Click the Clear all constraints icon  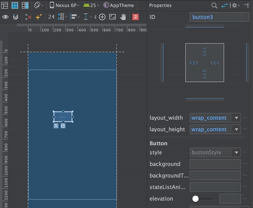pyautogui.click(x=28, y=17)
